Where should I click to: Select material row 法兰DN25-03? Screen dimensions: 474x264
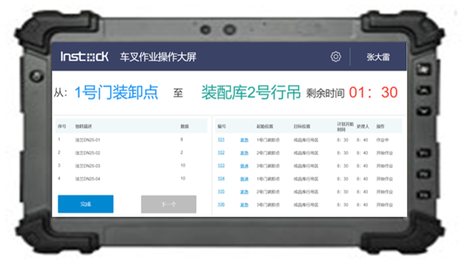131,166
